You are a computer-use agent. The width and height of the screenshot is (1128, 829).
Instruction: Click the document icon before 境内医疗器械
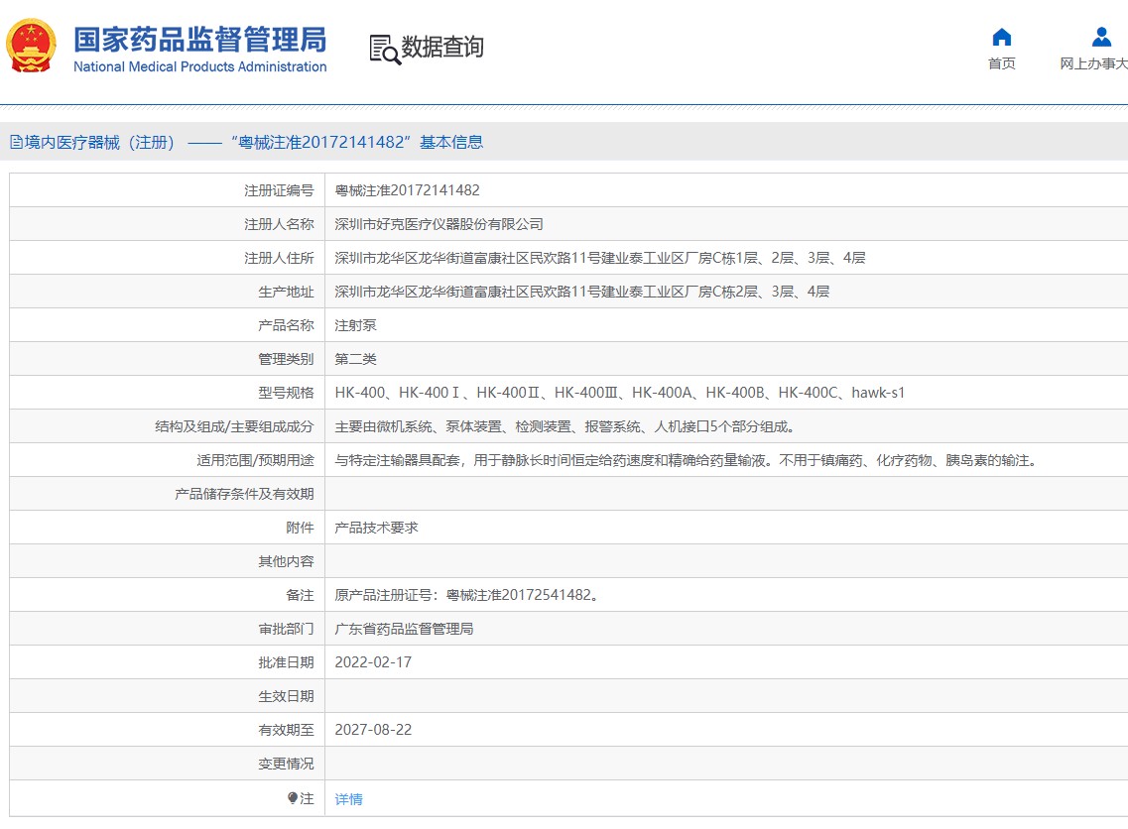point(16,143)
